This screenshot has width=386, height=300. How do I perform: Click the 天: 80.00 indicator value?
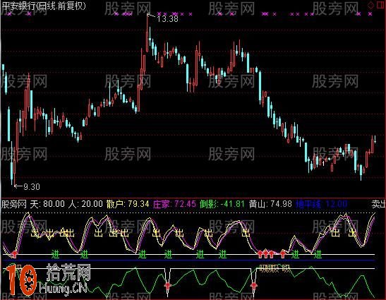pyautogui.click(x=47, y=204)
